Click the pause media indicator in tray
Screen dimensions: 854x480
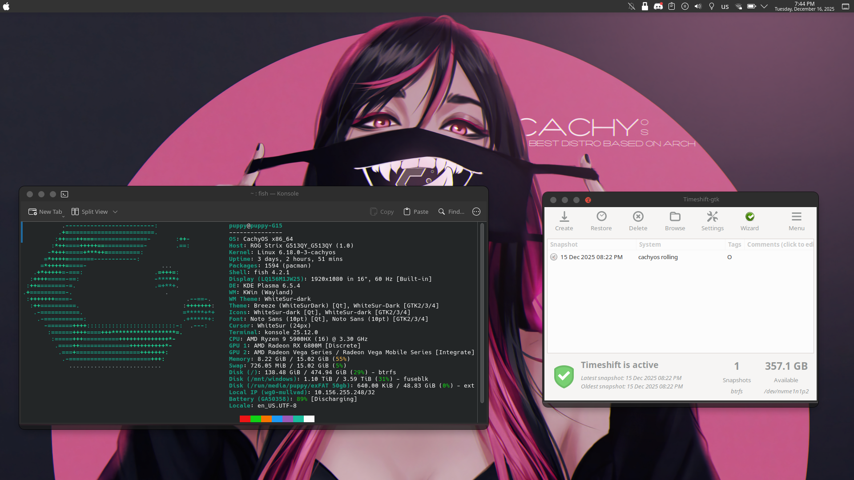(685, 6)
